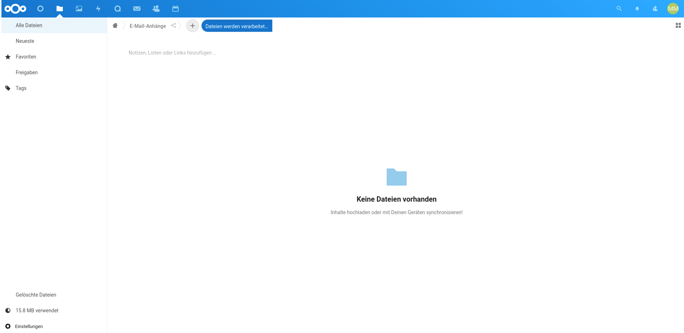Image resolution: width=684 pixels, height=333 pixels.
Task: Click the 'Inhalte hochladen oder mit Deinen Geräten synchronisieren!' text
Action: (397, 212)
